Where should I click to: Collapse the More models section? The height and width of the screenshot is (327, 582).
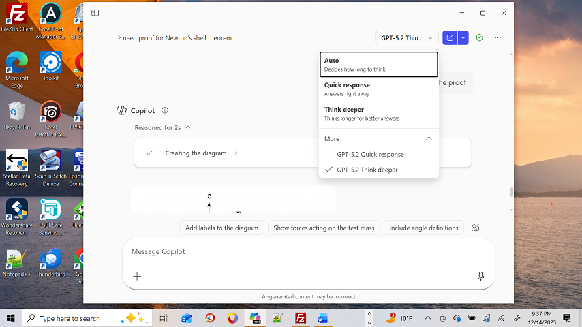click(428, 138)
